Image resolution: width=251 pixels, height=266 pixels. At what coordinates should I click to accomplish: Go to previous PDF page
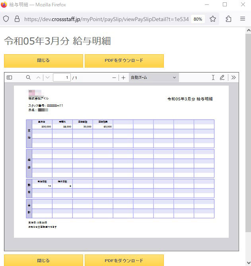click(x=39, y=78)
